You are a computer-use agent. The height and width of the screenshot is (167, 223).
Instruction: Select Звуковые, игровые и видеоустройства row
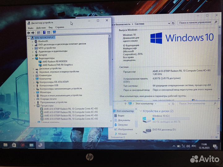(x=59, y=72)
